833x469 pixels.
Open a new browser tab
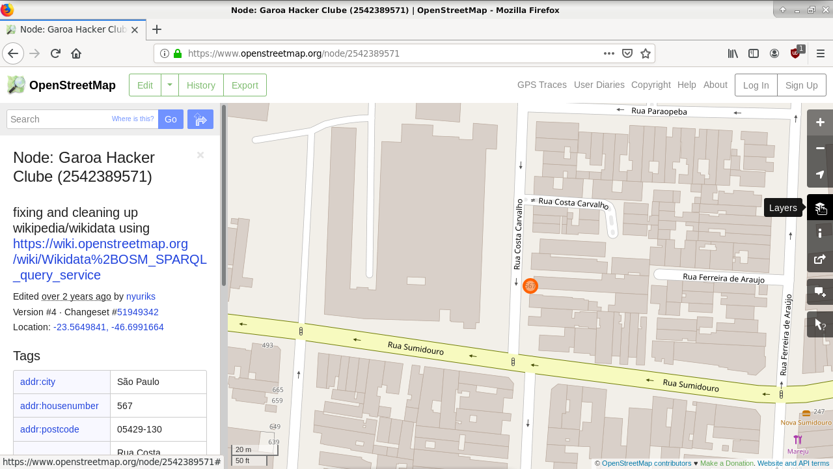(157, 29)
